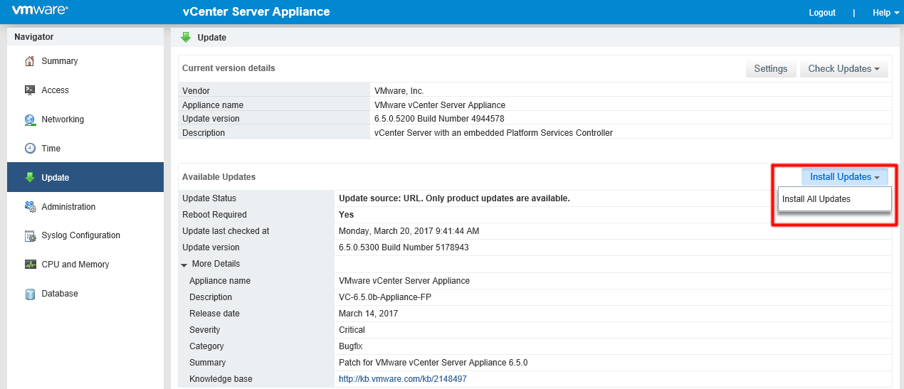This screenshot has width=904, height=389.
Task: Click the green Update arrow icon in Navigator
Action: 30,178
